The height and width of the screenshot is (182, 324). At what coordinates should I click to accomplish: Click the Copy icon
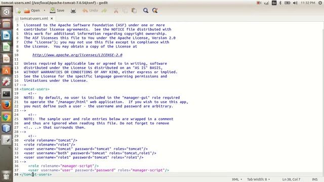click(x=125, y=11)
